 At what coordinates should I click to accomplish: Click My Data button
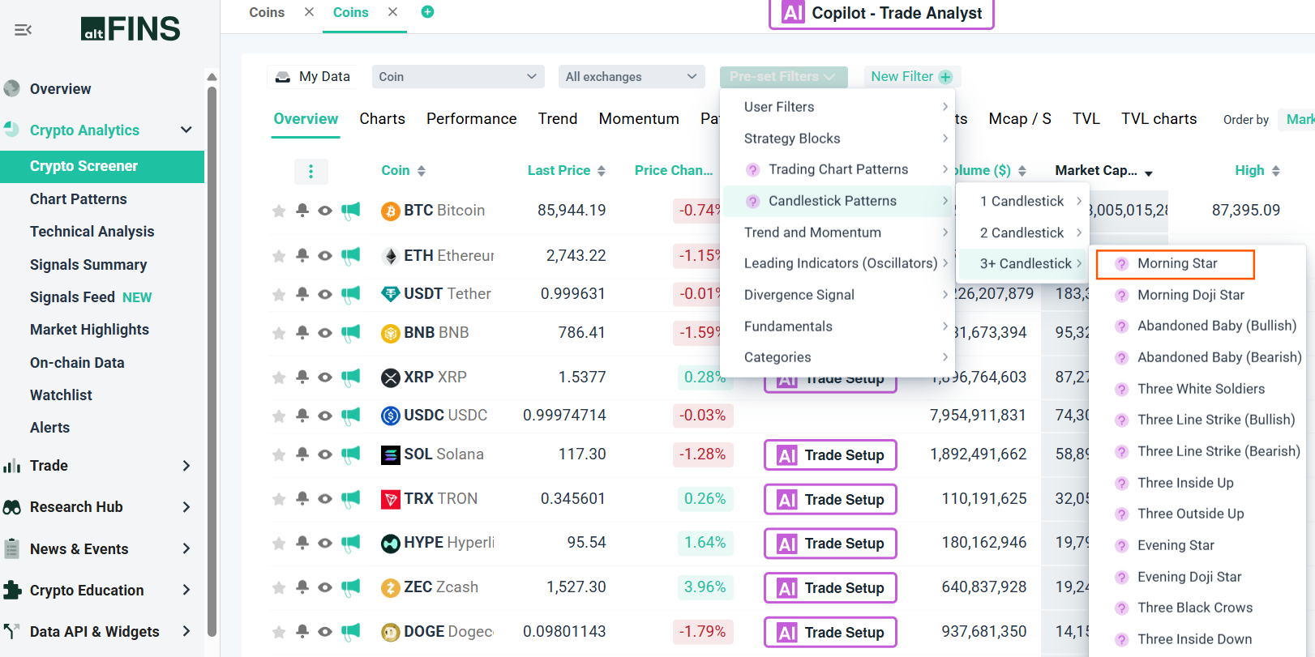pos(313,77)
